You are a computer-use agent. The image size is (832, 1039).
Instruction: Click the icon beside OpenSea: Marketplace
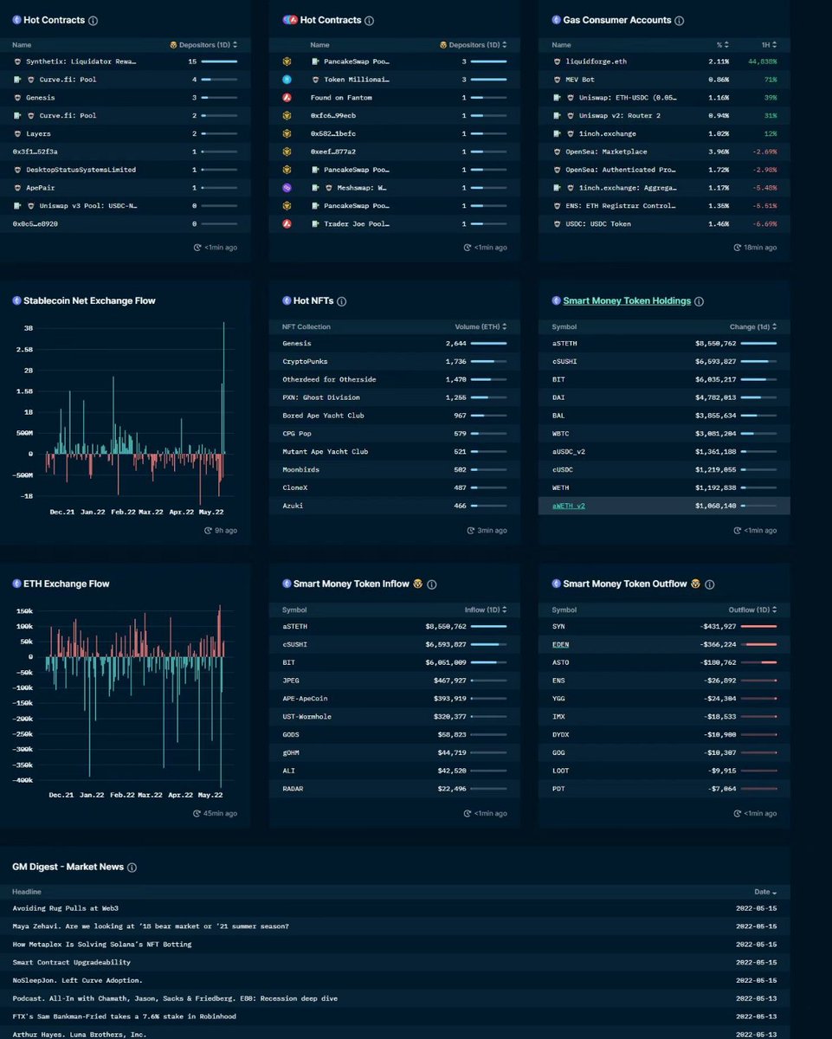pyautogui.click(x=557, y=152)
